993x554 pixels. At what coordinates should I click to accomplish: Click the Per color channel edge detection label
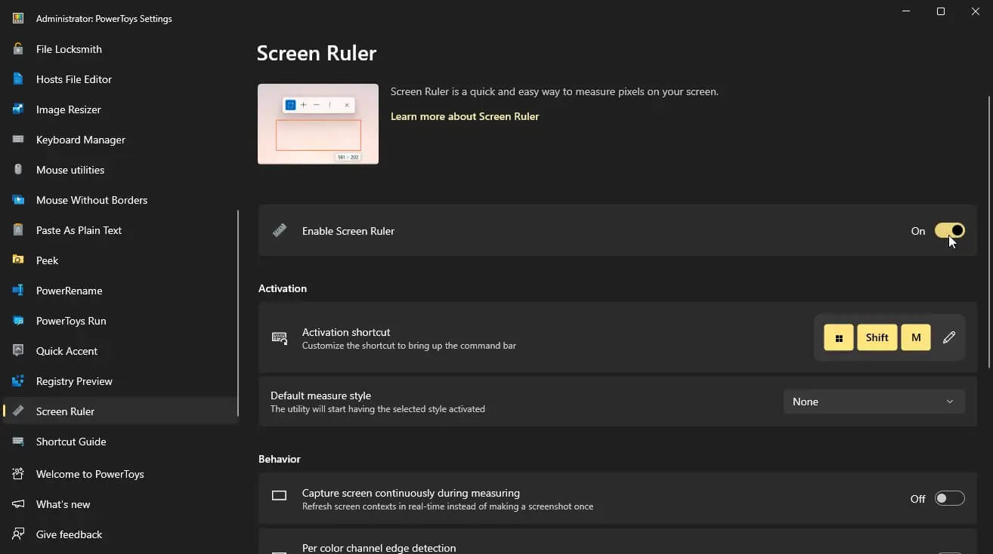(x=379, y=548)
